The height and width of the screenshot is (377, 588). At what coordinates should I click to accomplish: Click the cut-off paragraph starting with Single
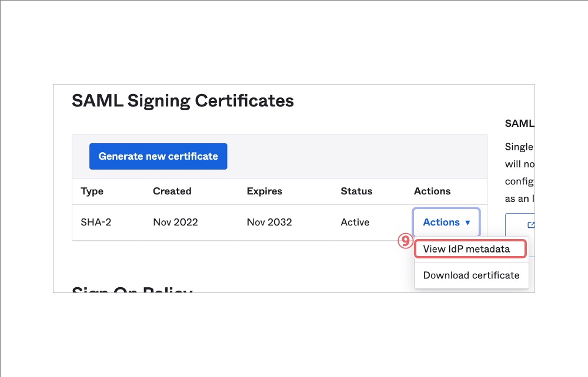519,147
